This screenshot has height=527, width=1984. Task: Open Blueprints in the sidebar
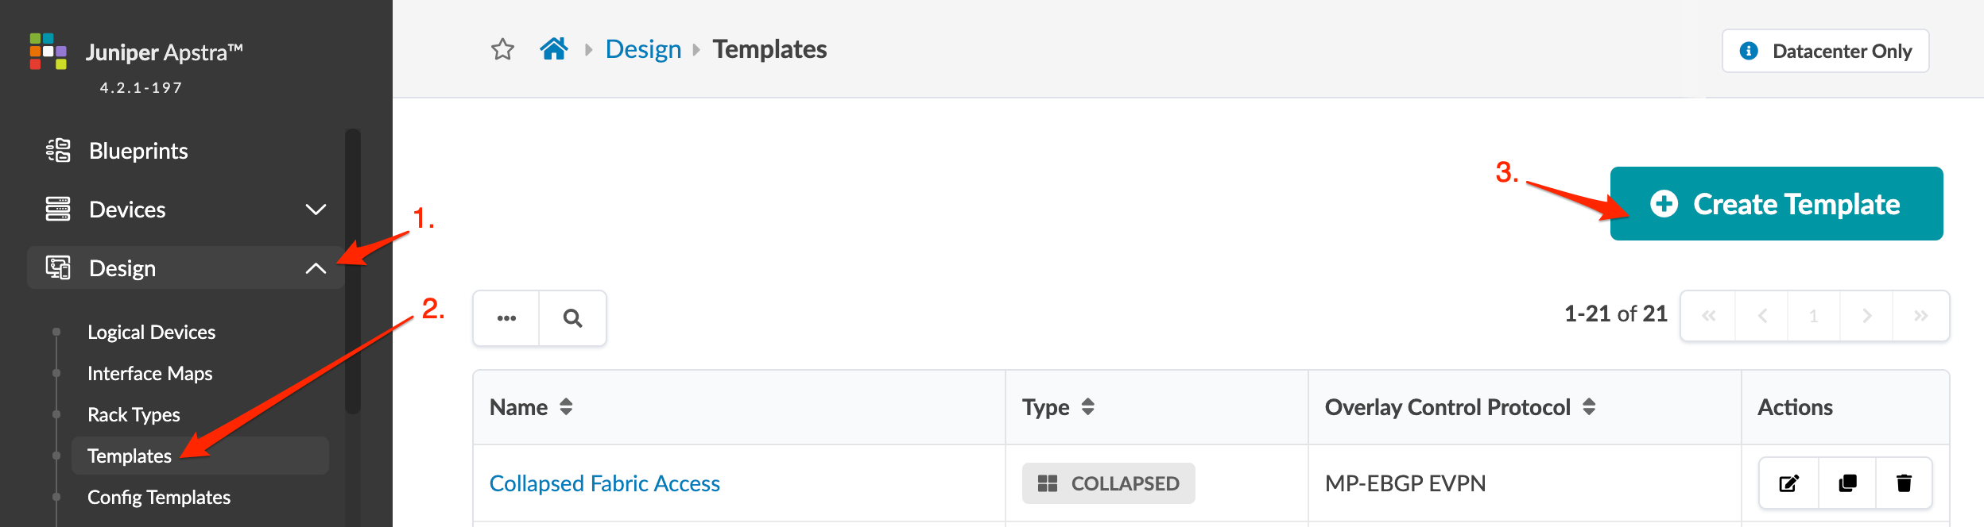[138, 151]
